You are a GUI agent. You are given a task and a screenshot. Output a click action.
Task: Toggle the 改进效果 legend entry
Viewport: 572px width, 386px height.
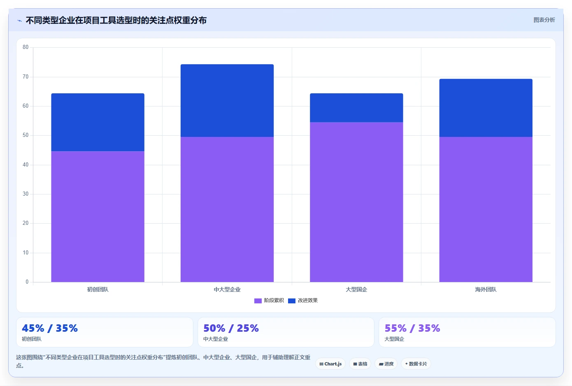[303, 300]
